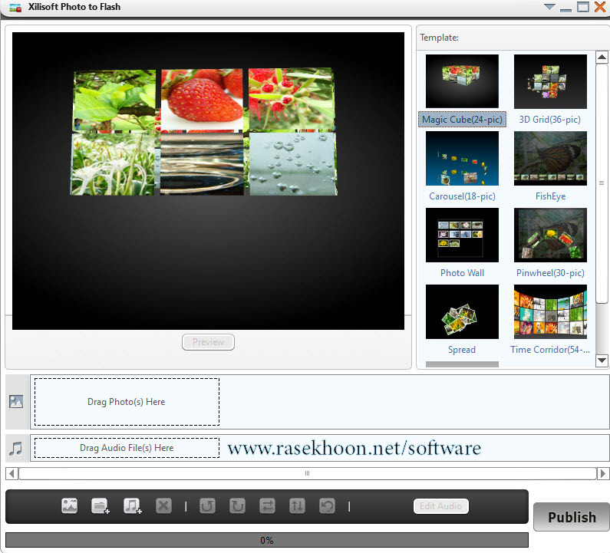The image size is (610, 553).
Task: Click the Add Photo Folder icon
Action: pyautogui.click(x=100, y=506)
